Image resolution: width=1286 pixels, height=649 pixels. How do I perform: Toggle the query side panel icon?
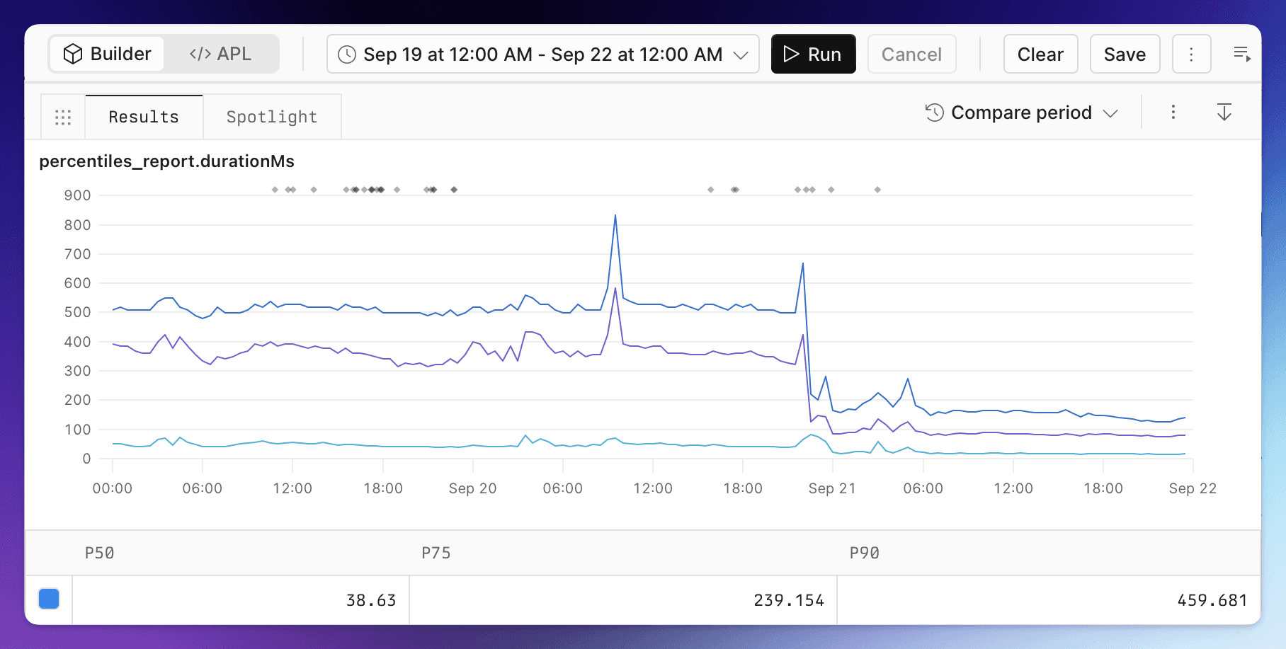(x=1242, y=54)
